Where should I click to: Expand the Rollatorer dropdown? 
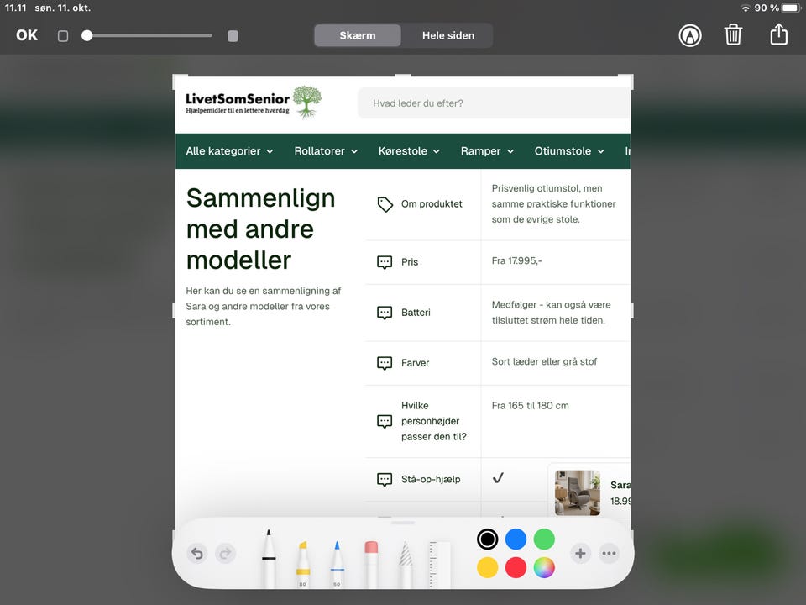click(326, 151)
